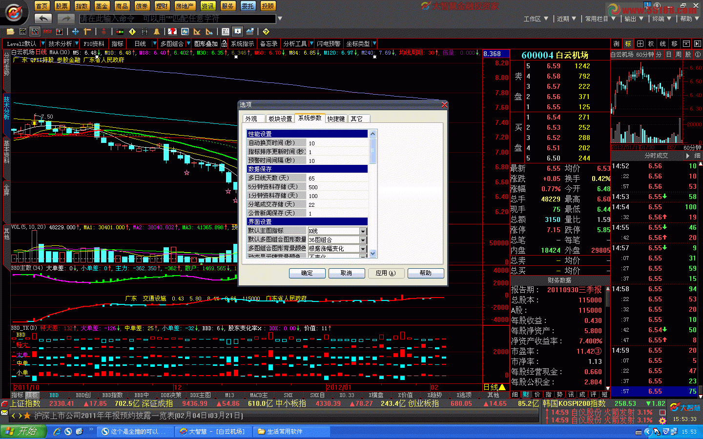This screenshot has width=703, height=439.
Task: Click the lock icon next to 图形叠加
Action: tap(224, 43)
